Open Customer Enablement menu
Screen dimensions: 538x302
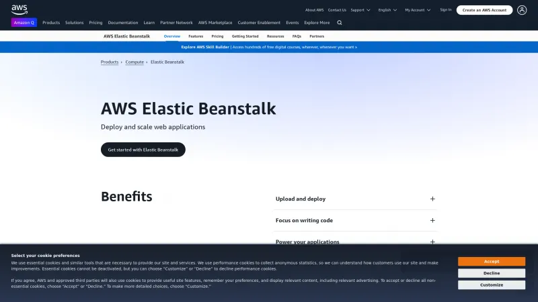tap(259, 23)
